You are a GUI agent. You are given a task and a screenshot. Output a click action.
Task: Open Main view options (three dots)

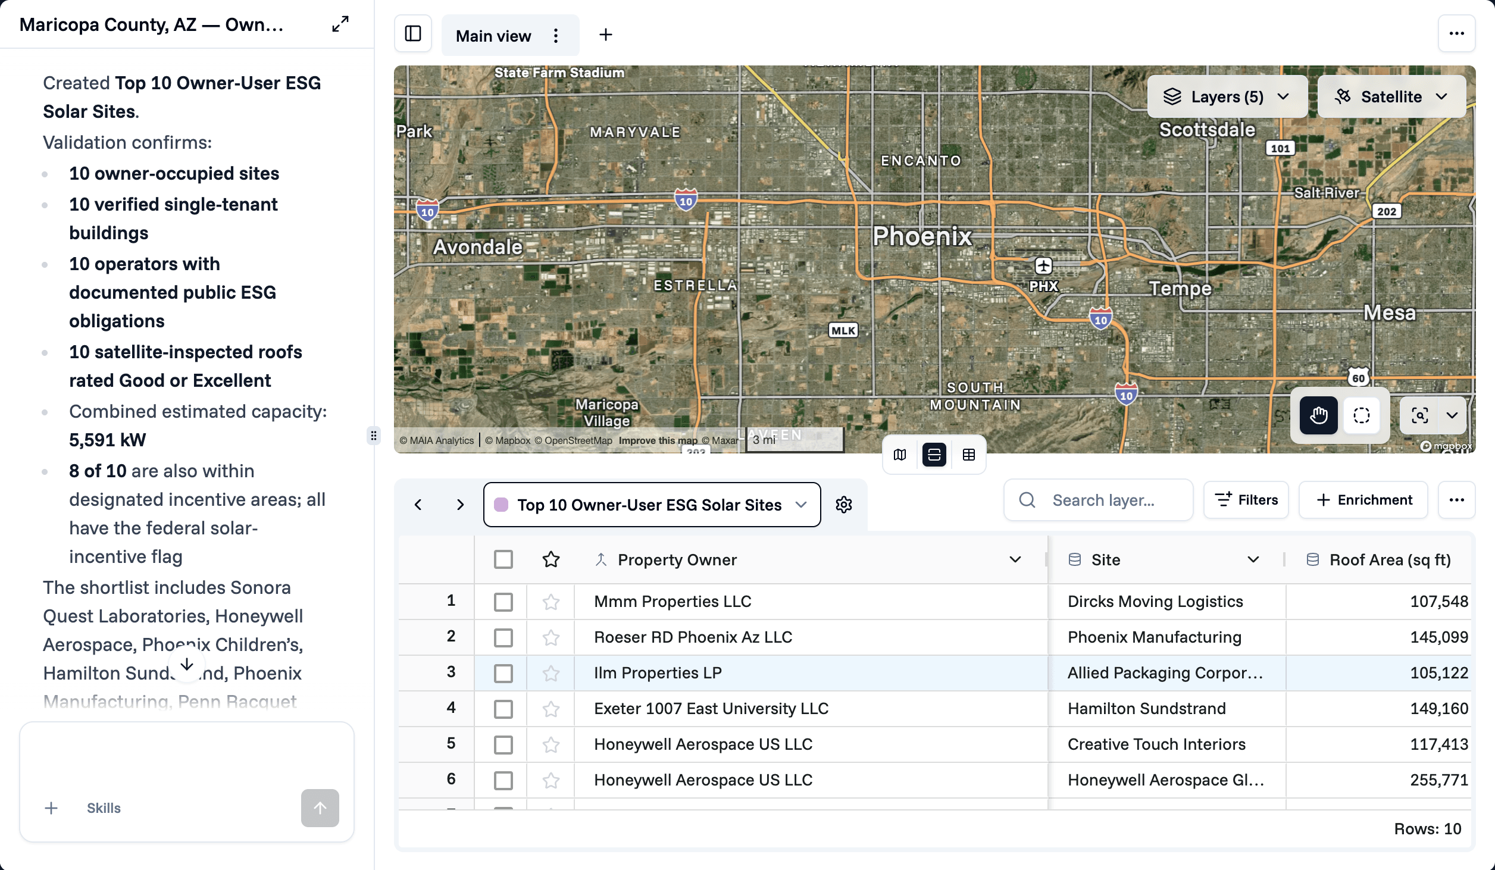pyautogui.click(x=556, y=36)
